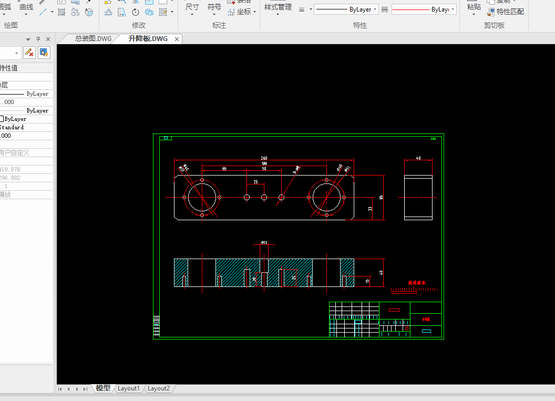Click the offset curve modify icon
The image size is (555, 401).
coord(108,12)
